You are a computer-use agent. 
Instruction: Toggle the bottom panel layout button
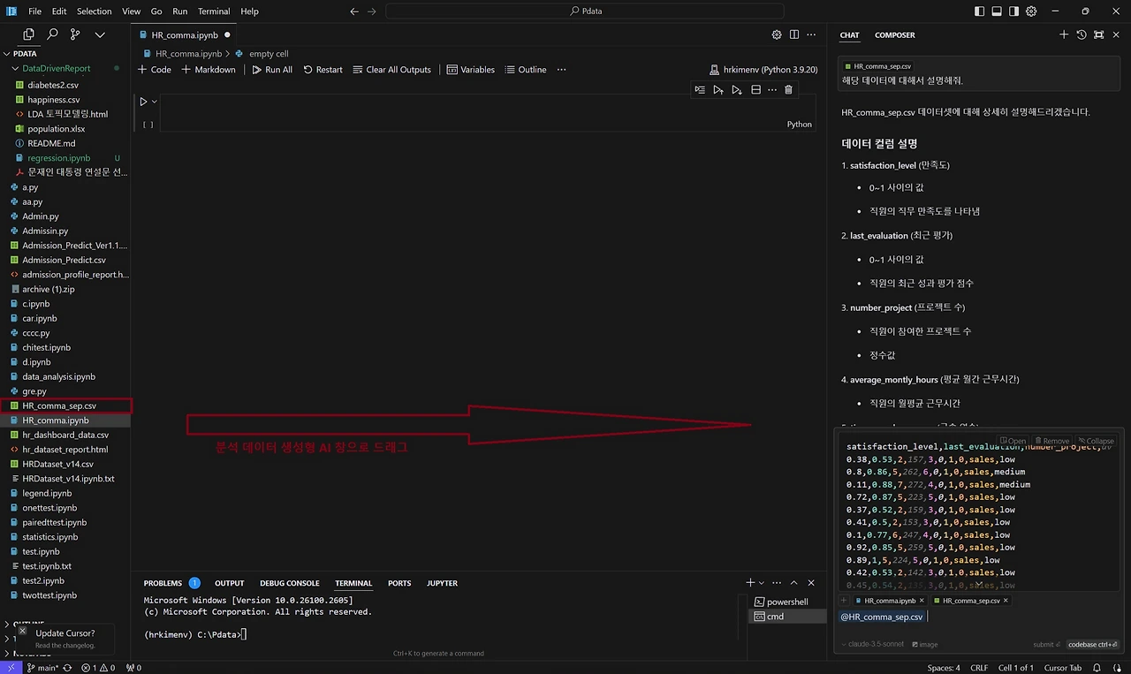coord(997,11)
